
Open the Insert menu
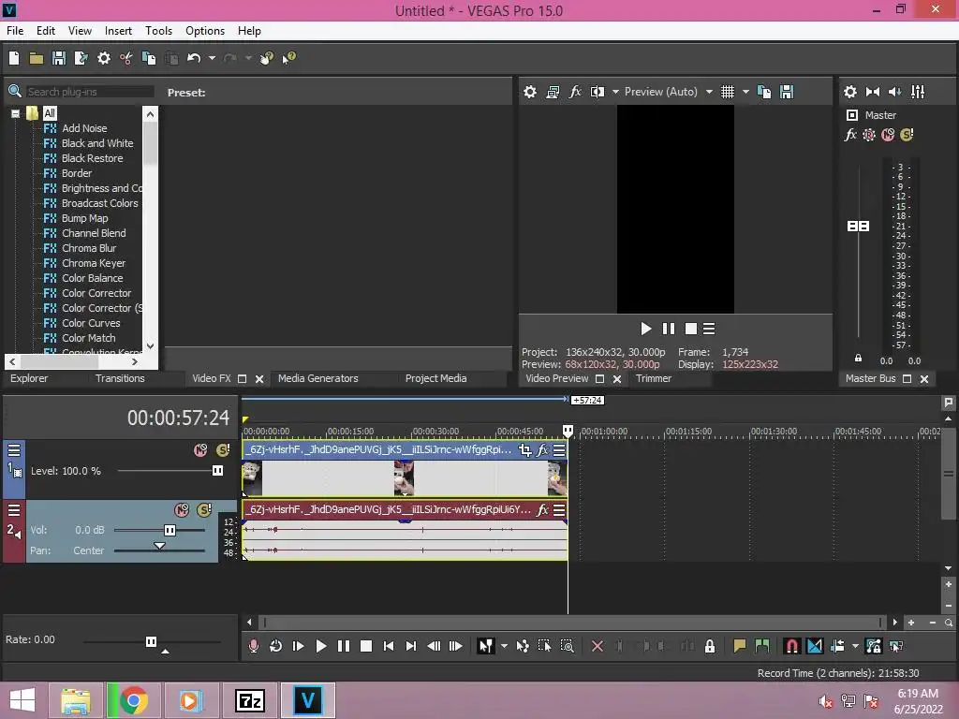[118, 31]
